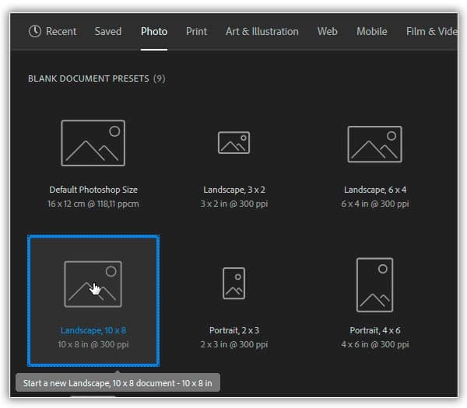Screen dimensions: 467x408
Task: Click the Blank Document Presets heading
Action: (97, 78)
